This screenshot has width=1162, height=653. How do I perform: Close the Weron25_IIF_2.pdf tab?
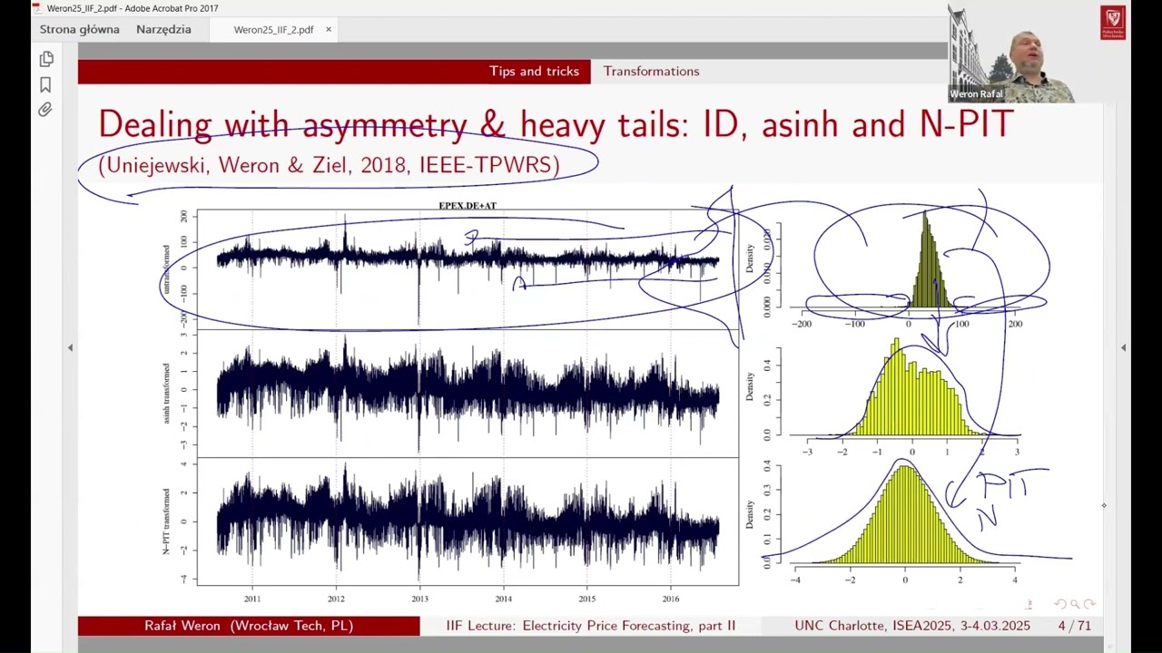pyautogui.click(x=329, y=29)
